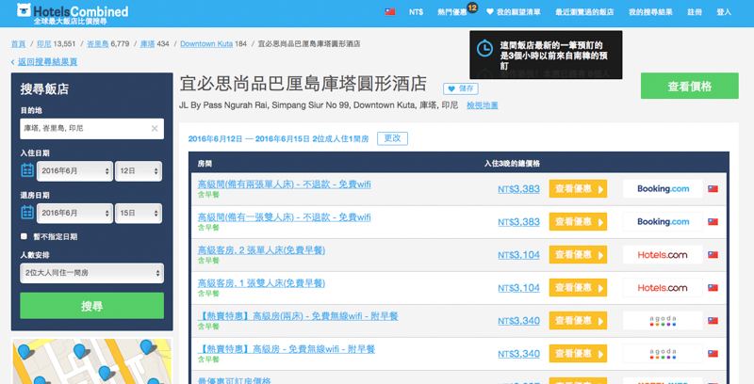754x384 pixels.
Task: Click 印尼 breadcrumb link
Action: (43, 43)
